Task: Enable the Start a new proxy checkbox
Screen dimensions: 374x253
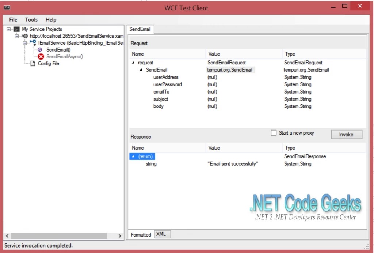Action: (x=274, y=133)
